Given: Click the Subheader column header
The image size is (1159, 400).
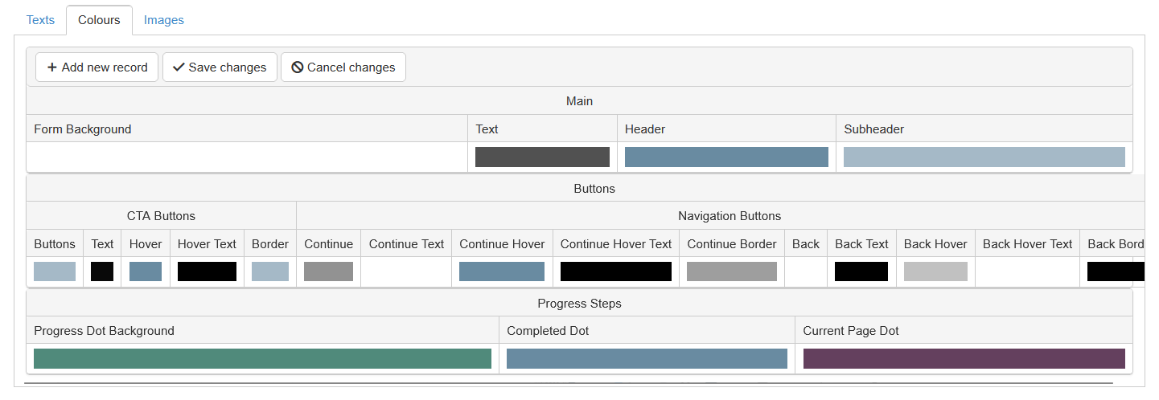Looking at the screenshot, I should 984,129.
